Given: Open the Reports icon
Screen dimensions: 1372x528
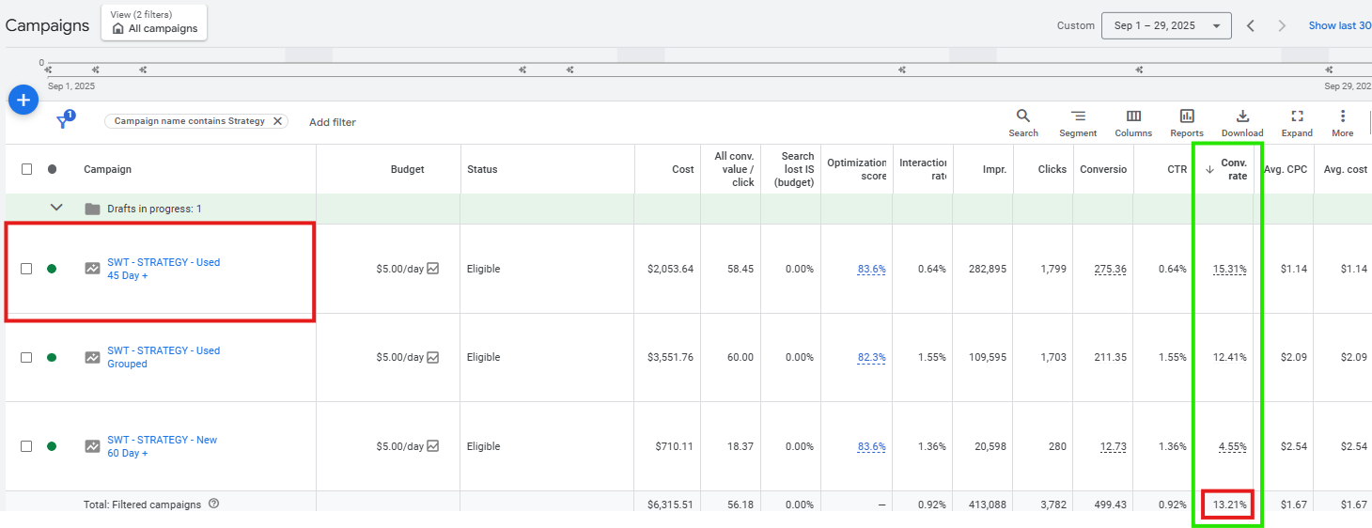Looking at the screenshot, I should (1187, 116).
